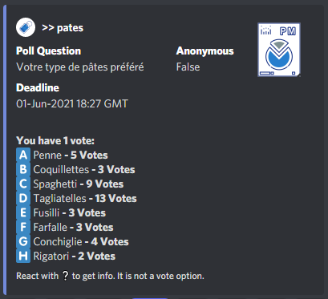Viewport: 328px width, 299px height.
Task: Click the 'Spaghetti - 9 Votes' line
Action: tap(79, 184)
